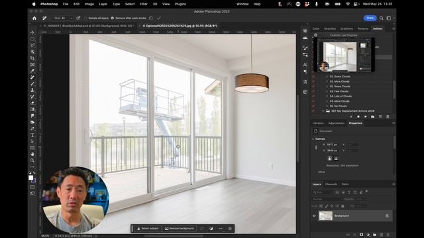
Task: Click the canvas width input field
Action: tap(333, 145)
